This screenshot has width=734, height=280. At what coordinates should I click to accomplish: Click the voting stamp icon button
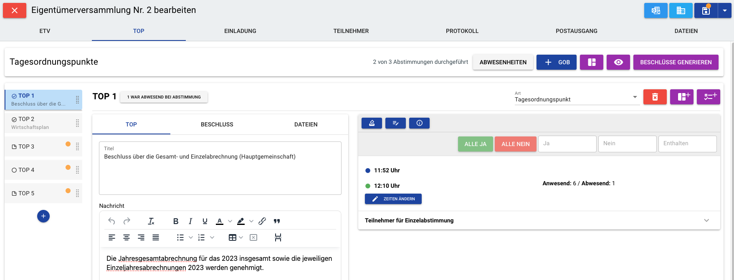click(372, 123)
